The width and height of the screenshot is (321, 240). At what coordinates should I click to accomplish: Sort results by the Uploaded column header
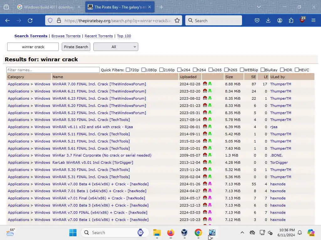pyautogui.click(x=188, y=77)
